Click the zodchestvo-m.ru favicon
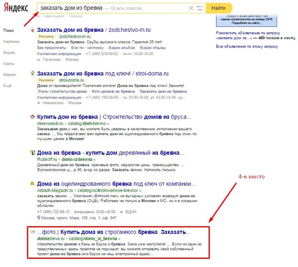The width and height of the screenshot is (298, 267). pos(33,30)
